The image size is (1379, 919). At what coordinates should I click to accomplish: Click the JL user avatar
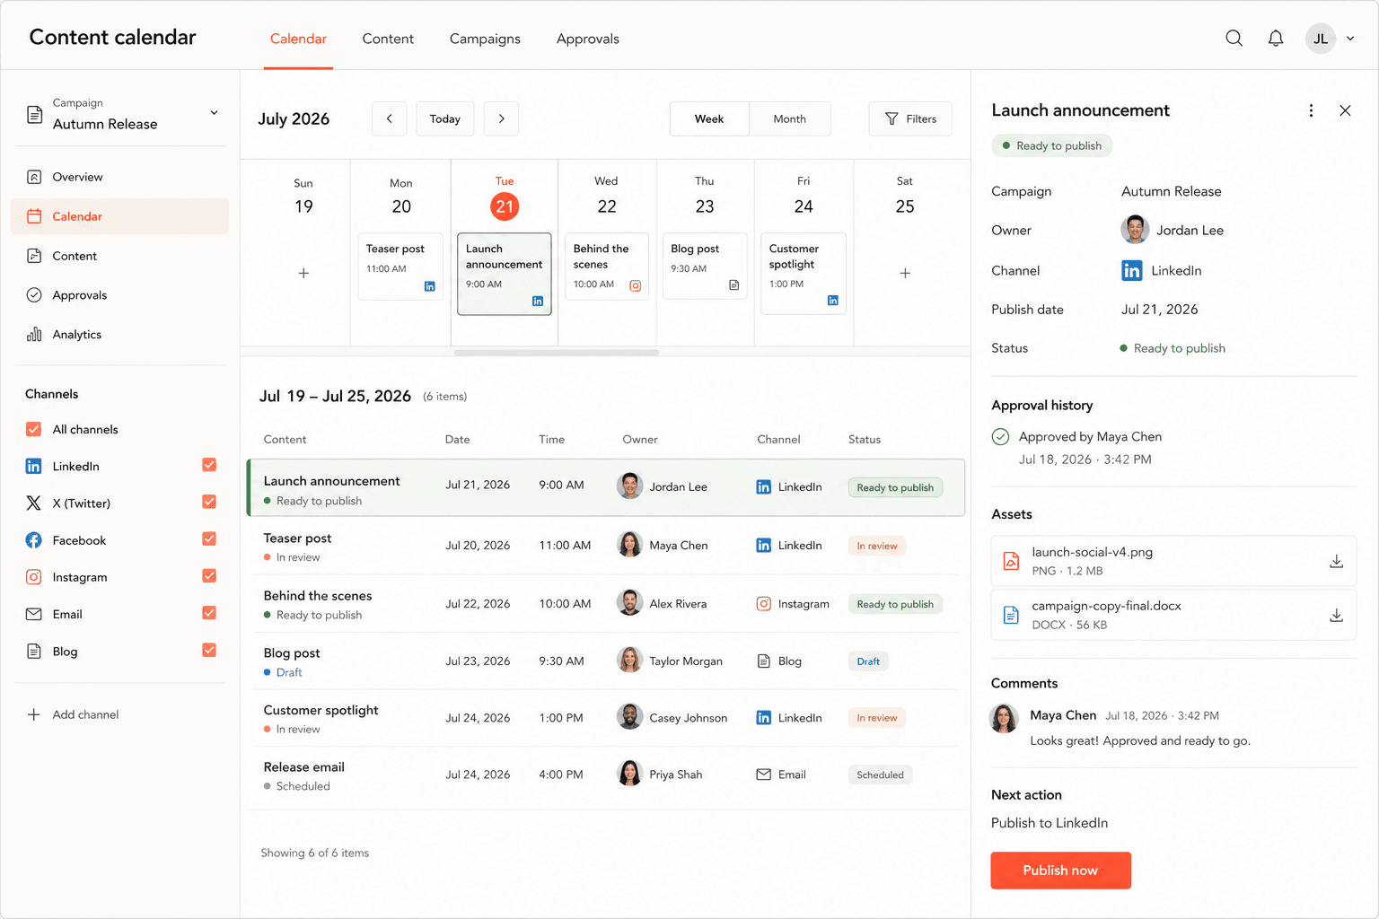(1320, 39)
